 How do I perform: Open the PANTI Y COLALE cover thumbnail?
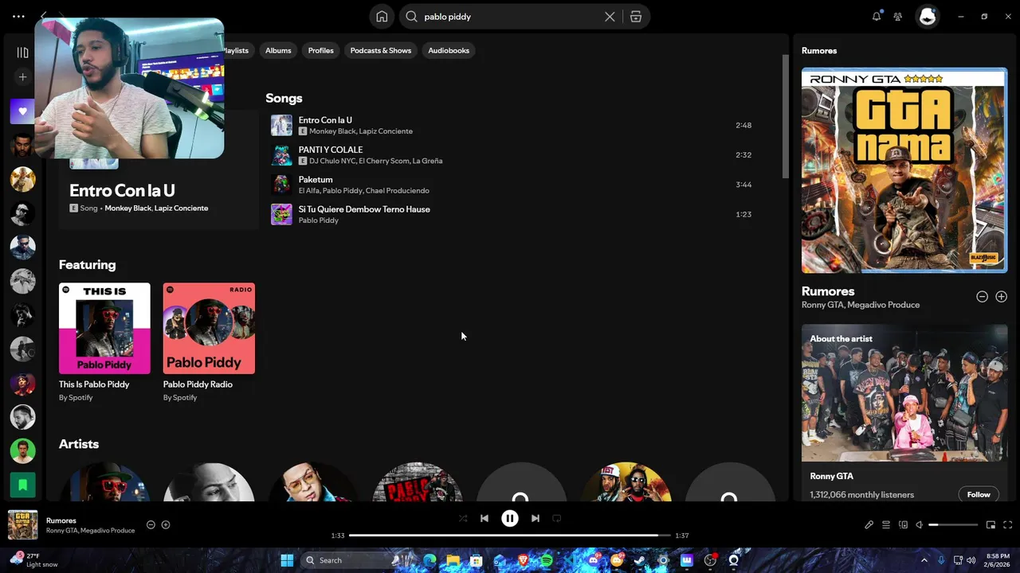coord(281,154)
